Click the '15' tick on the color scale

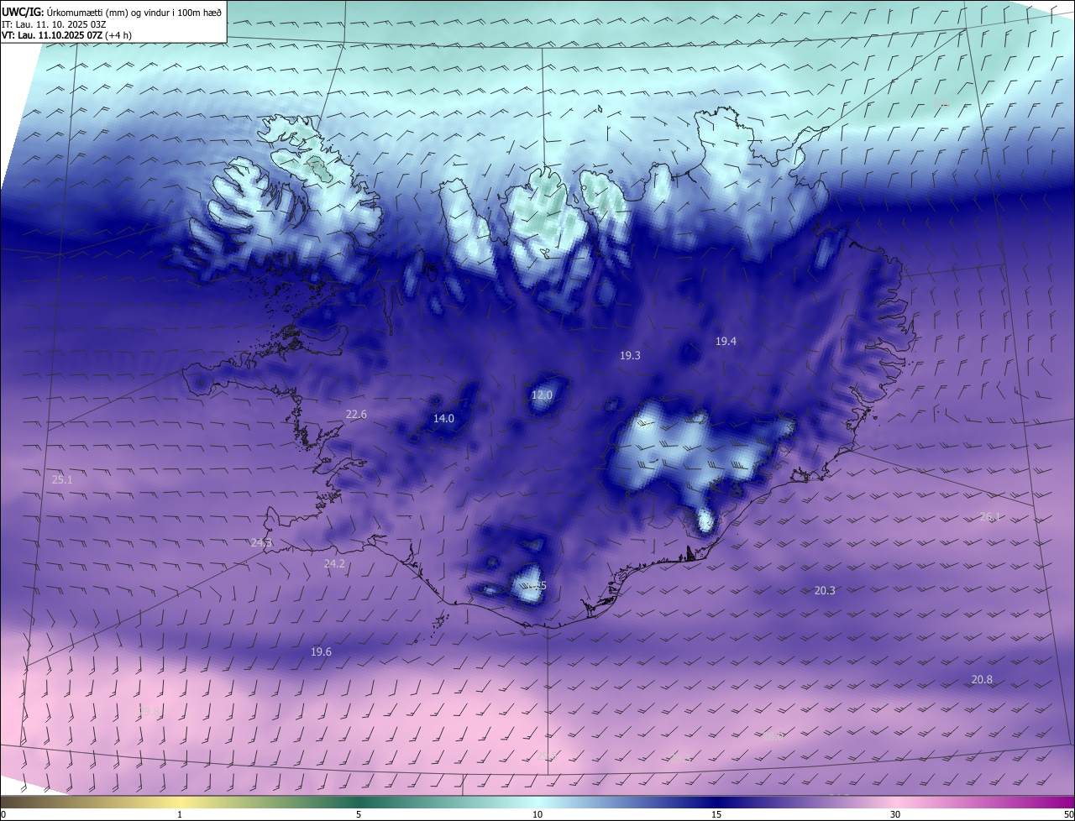pos(716,814)
